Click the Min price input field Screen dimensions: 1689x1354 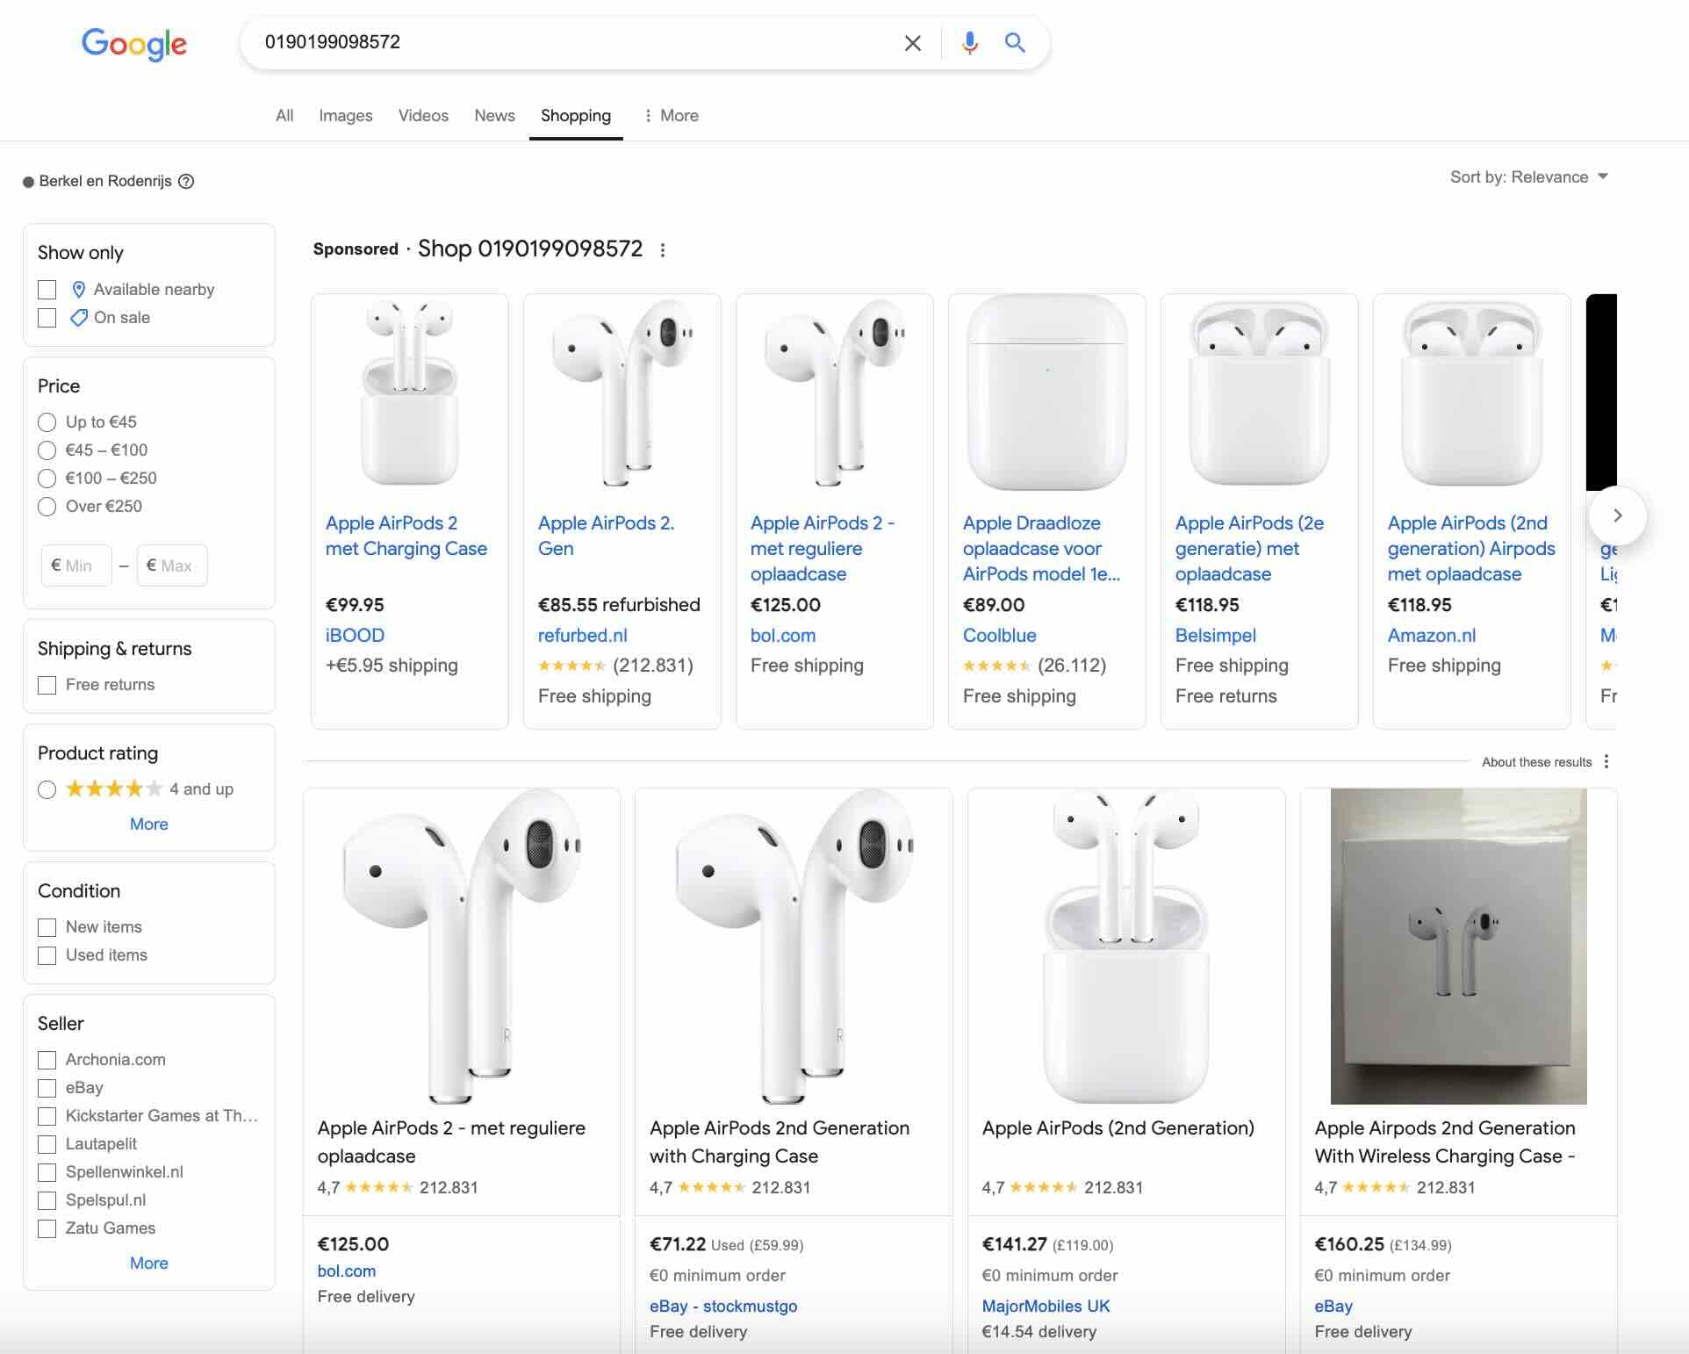point(76,565)
